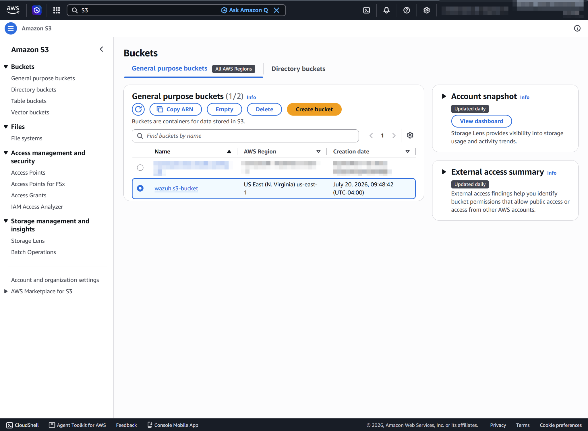
Task: Open CloudShell in the footer bar
Action: [22, 425]
